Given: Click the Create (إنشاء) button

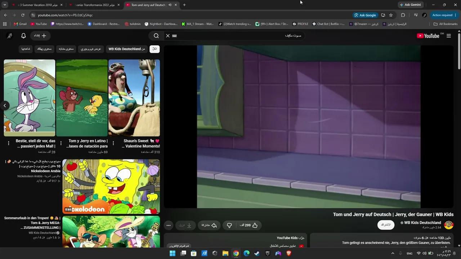Looking at the screenshot, I should (x=40, y=36).
